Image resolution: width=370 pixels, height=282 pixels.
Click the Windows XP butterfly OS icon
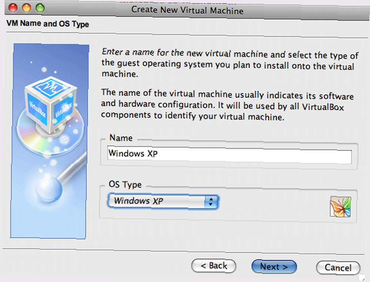(340, 207)
